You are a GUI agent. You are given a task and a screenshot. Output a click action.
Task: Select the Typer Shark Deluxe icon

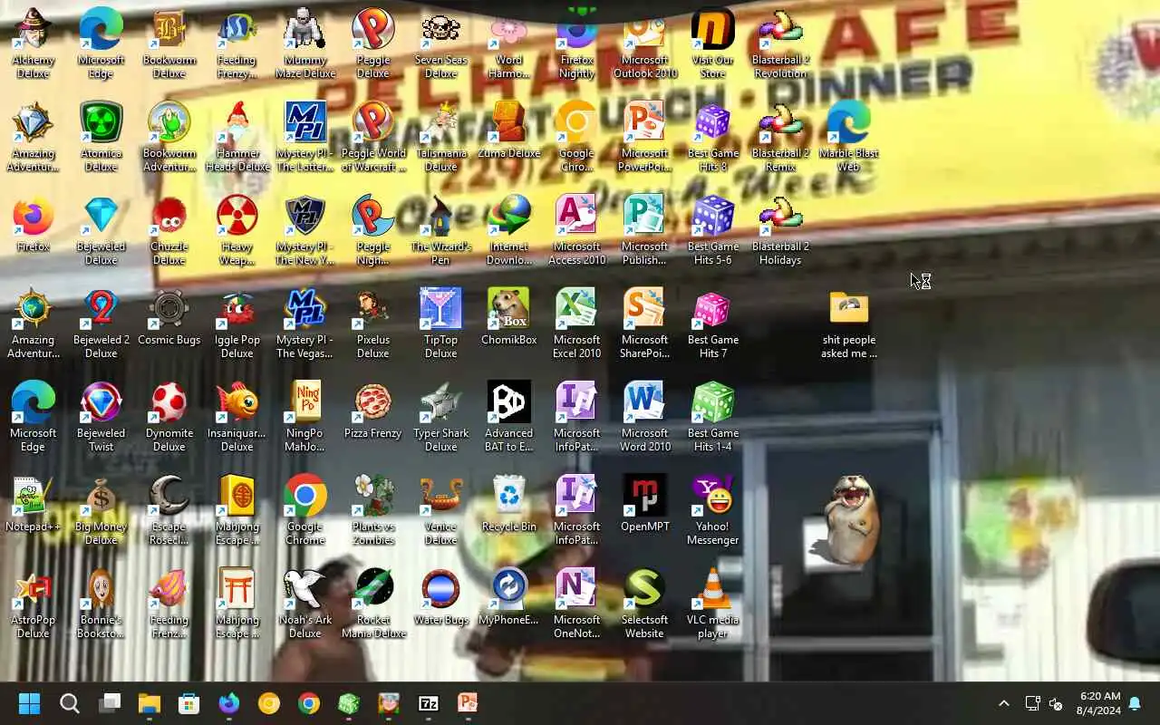441,417
